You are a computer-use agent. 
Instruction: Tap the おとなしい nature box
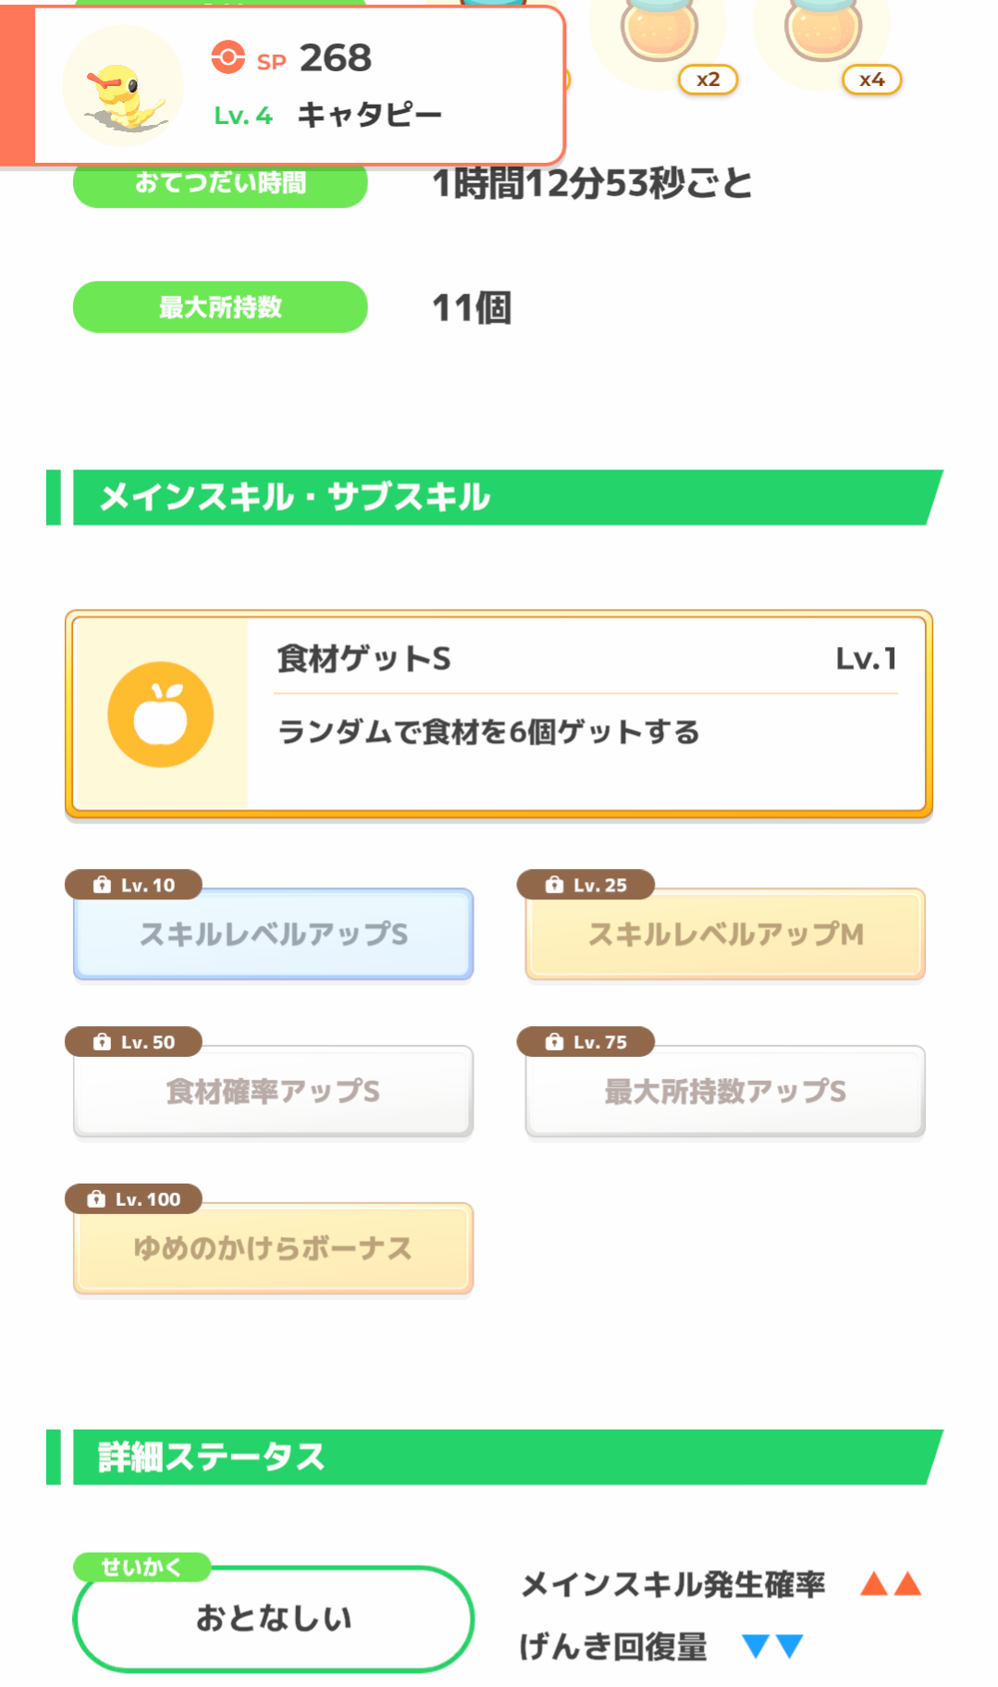point(273,1619)
